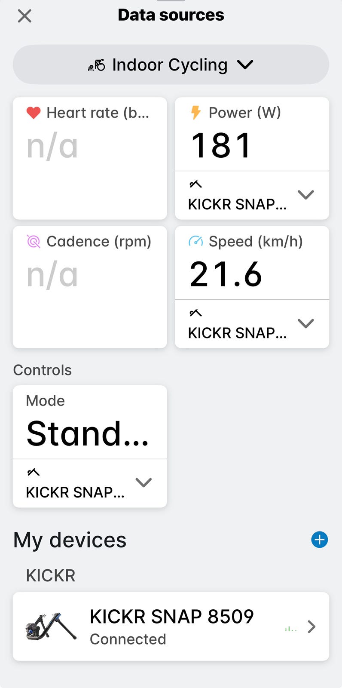Expand the Speed source selector chevron
This screenshot has width=342, height=688.
tap(305, 323)
